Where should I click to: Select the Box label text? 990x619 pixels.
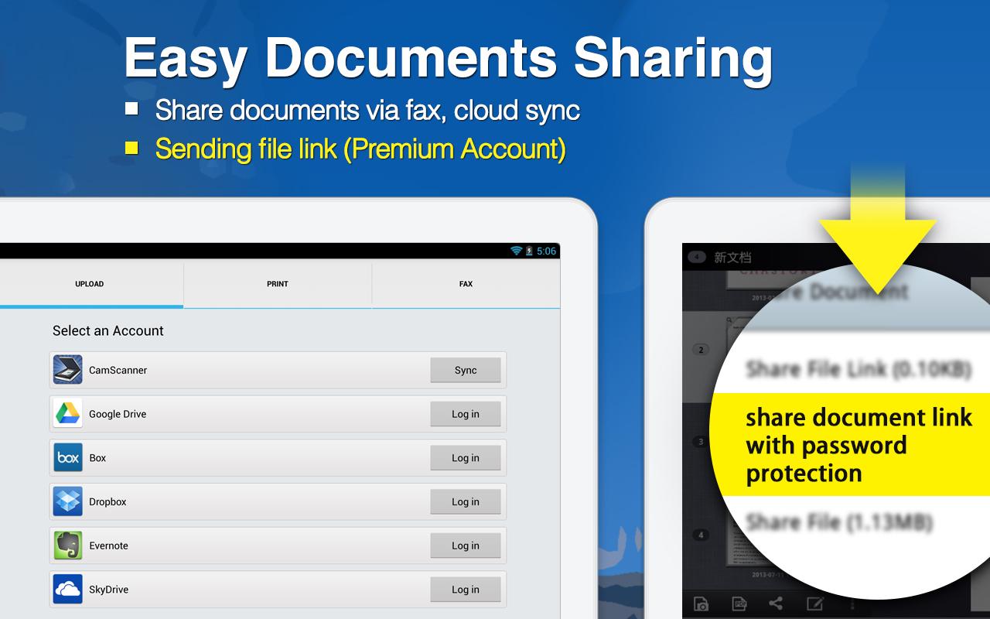pos(97,458)
